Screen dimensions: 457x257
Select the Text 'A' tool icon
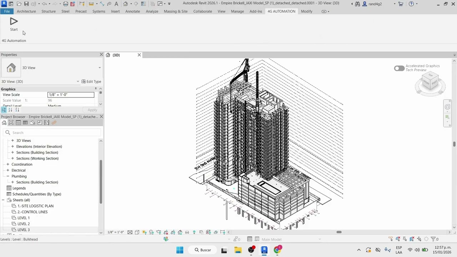click(116, 4)
